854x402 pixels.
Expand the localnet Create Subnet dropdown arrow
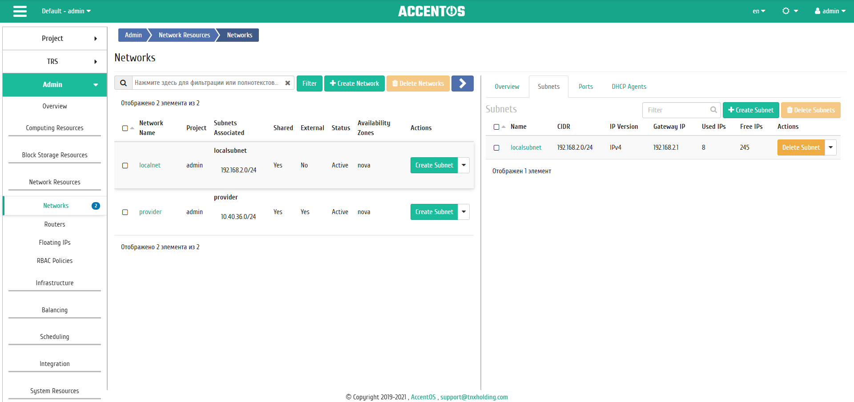click(463, 165)
